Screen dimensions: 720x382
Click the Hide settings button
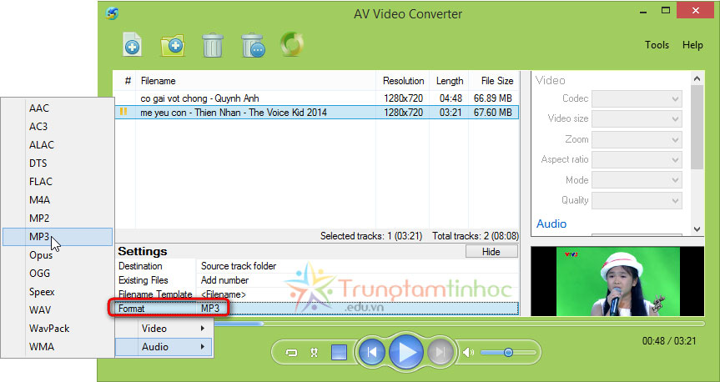click(x=491, y=252)
